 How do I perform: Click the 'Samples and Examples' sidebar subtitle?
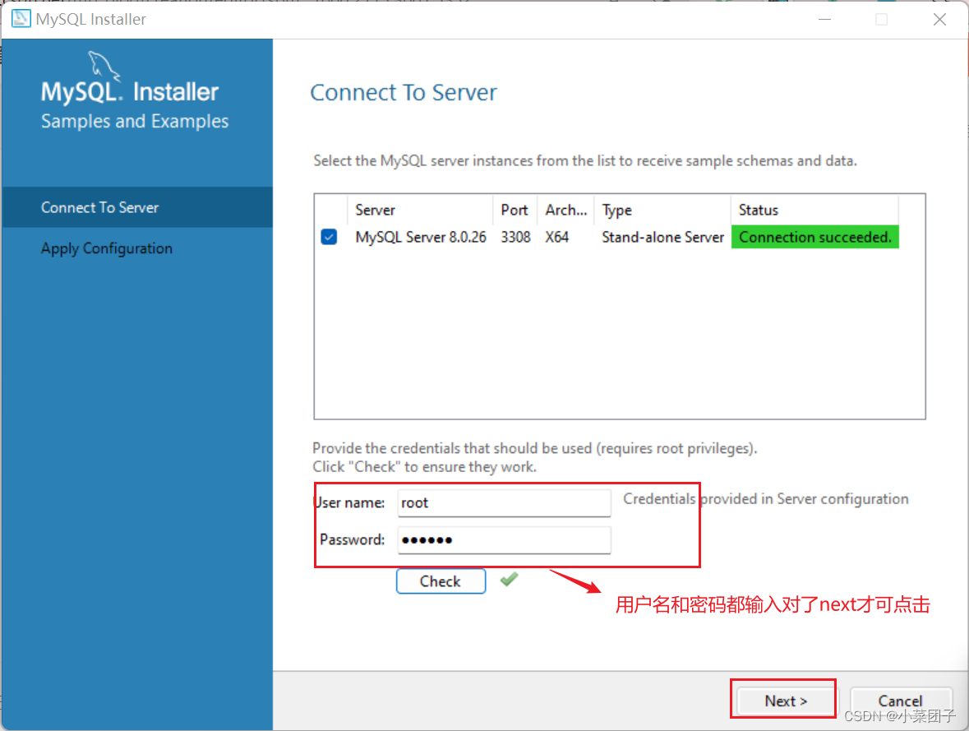(135, 121)
